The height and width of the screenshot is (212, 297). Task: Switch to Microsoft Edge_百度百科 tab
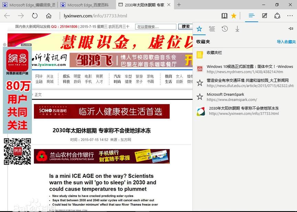tap(86, 5)
